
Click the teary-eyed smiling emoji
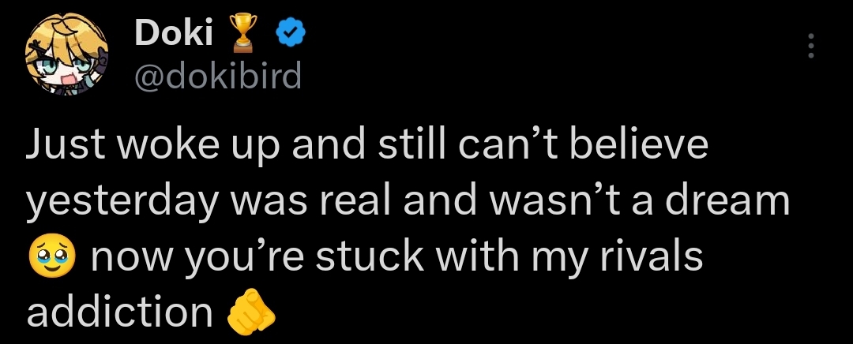pos(52,260)
